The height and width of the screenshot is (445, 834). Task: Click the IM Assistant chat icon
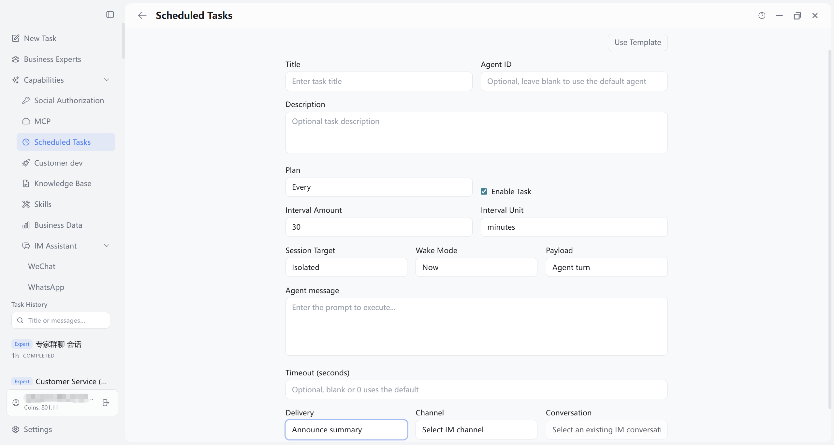26,246
